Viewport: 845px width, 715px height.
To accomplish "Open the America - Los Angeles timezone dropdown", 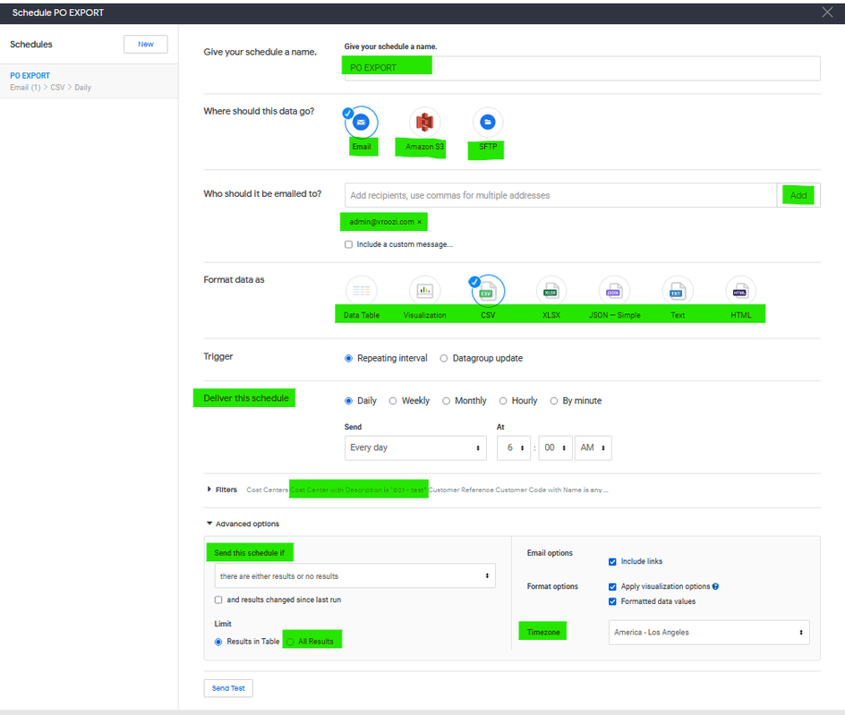I will 709,633.
